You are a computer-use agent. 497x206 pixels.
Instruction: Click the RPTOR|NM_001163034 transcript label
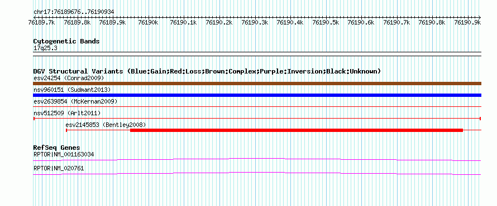64,155
